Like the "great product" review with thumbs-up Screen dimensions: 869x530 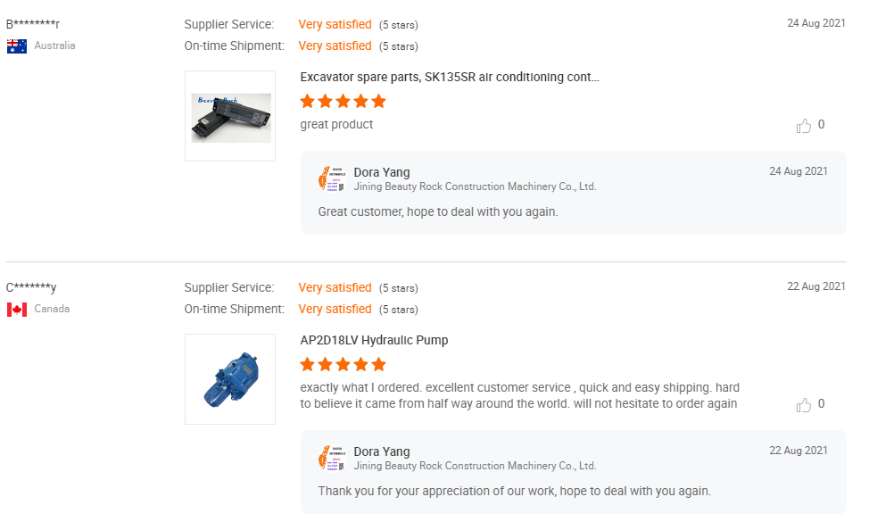(804, 126)
